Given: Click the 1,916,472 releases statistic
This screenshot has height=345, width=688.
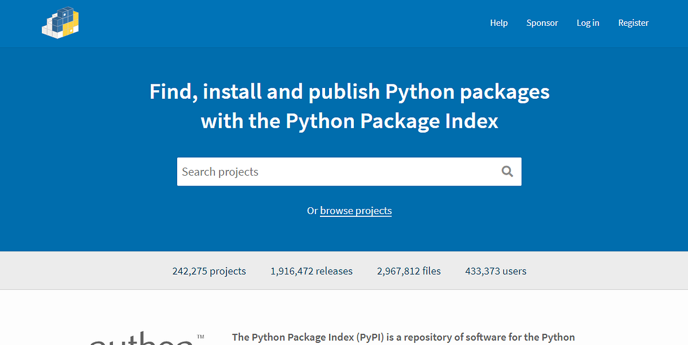Looking at the screenshot, I should coord(311,270).
